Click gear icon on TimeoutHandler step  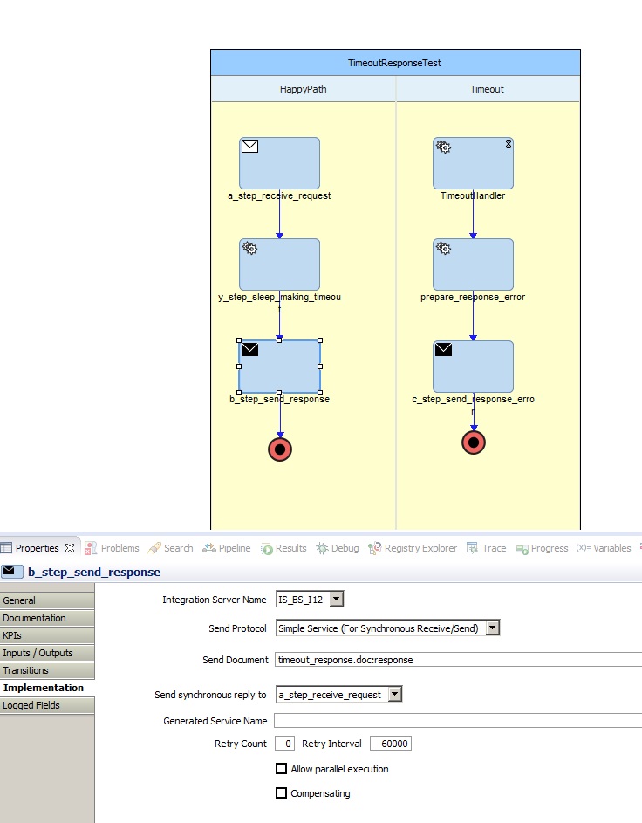pos(444,147)
